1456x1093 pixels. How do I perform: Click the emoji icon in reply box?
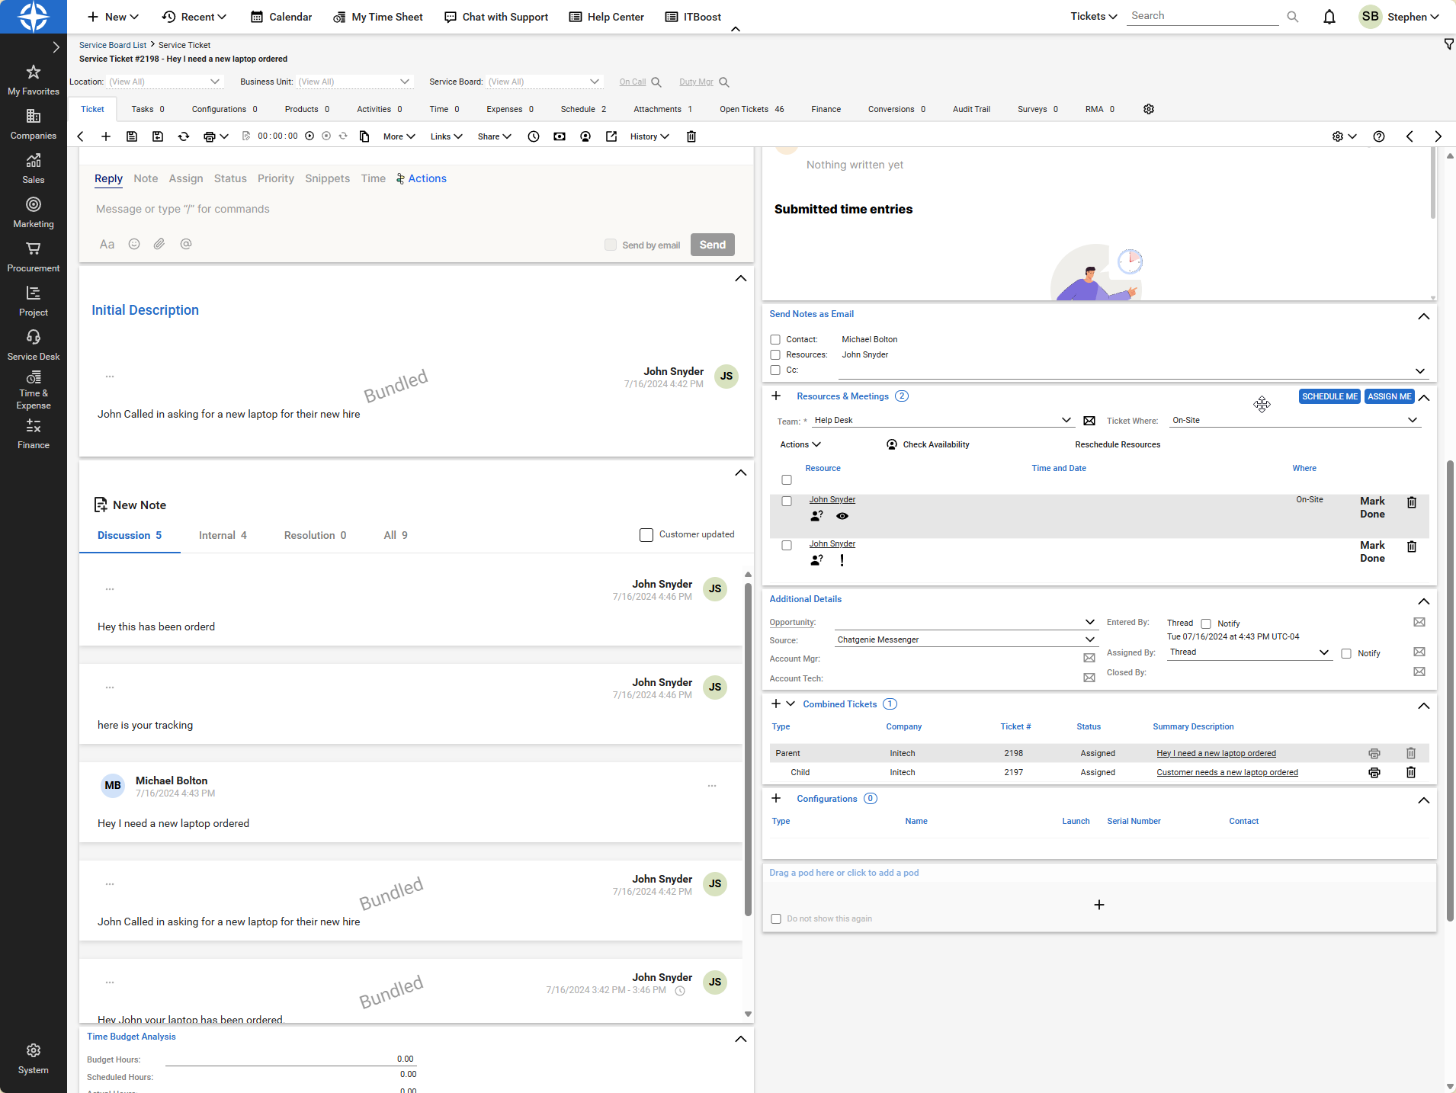(134, 244)
